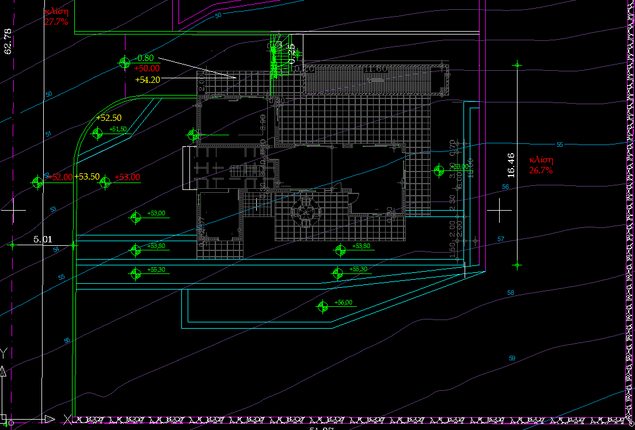Pick the survey marker symbol beside '+56,00'
The image size is (635, 430).
coord(323,306)
